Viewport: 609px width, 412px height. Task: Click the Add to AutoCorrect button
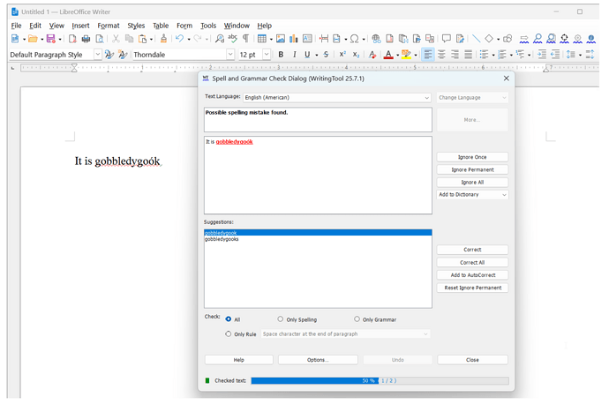click(472, 275)
